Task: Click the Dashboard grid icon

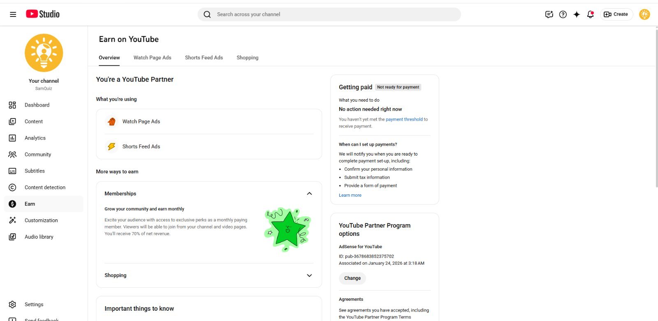Action: click(x=12, y=105)
